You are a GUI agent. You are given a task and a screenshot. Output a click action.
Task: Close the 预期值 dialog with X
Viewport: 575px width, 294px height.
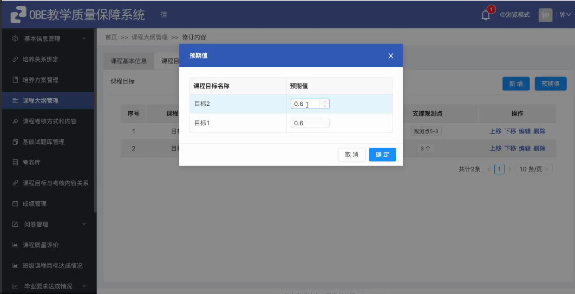click(x=391, y=56)
